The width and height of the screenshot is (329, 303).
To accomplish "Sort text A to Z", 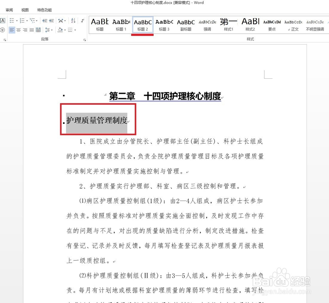I will (73, 20).
